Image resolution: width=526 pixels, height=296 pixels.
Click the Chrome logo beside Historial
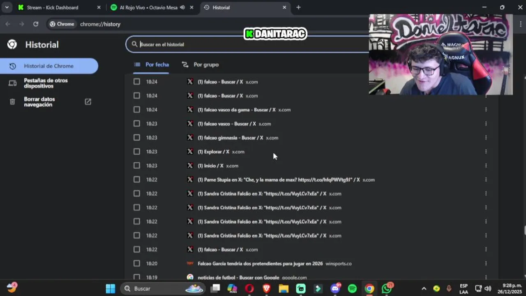coord(12,44)
